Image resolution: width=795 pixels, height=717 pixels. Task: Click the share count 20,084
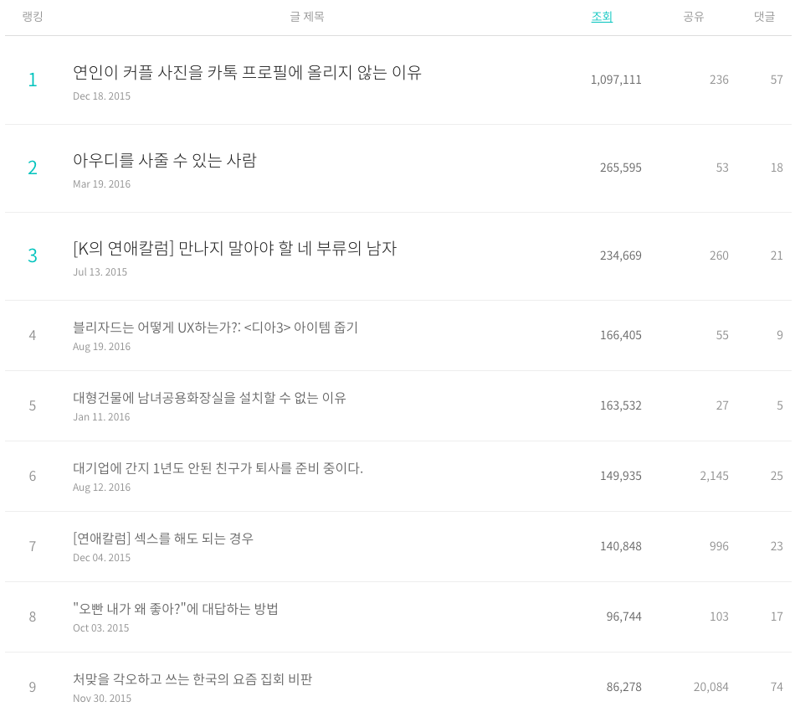coord(710,687)
